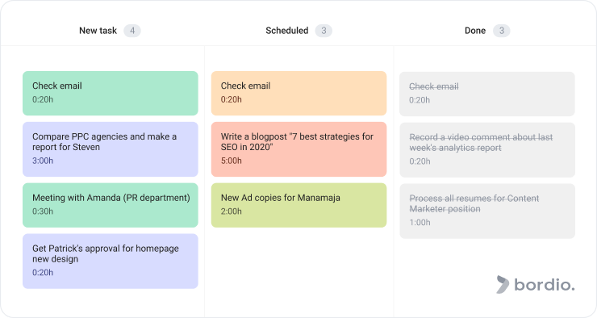Click the New task count badge 4
The image size is (597, 318).
coord(132,31)
